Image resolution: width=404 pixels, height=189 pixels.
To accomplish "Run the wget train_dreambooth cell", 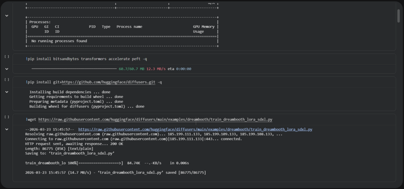I will (x=7, y=117).
